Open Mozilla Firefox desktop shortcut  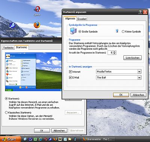[37, 27]
